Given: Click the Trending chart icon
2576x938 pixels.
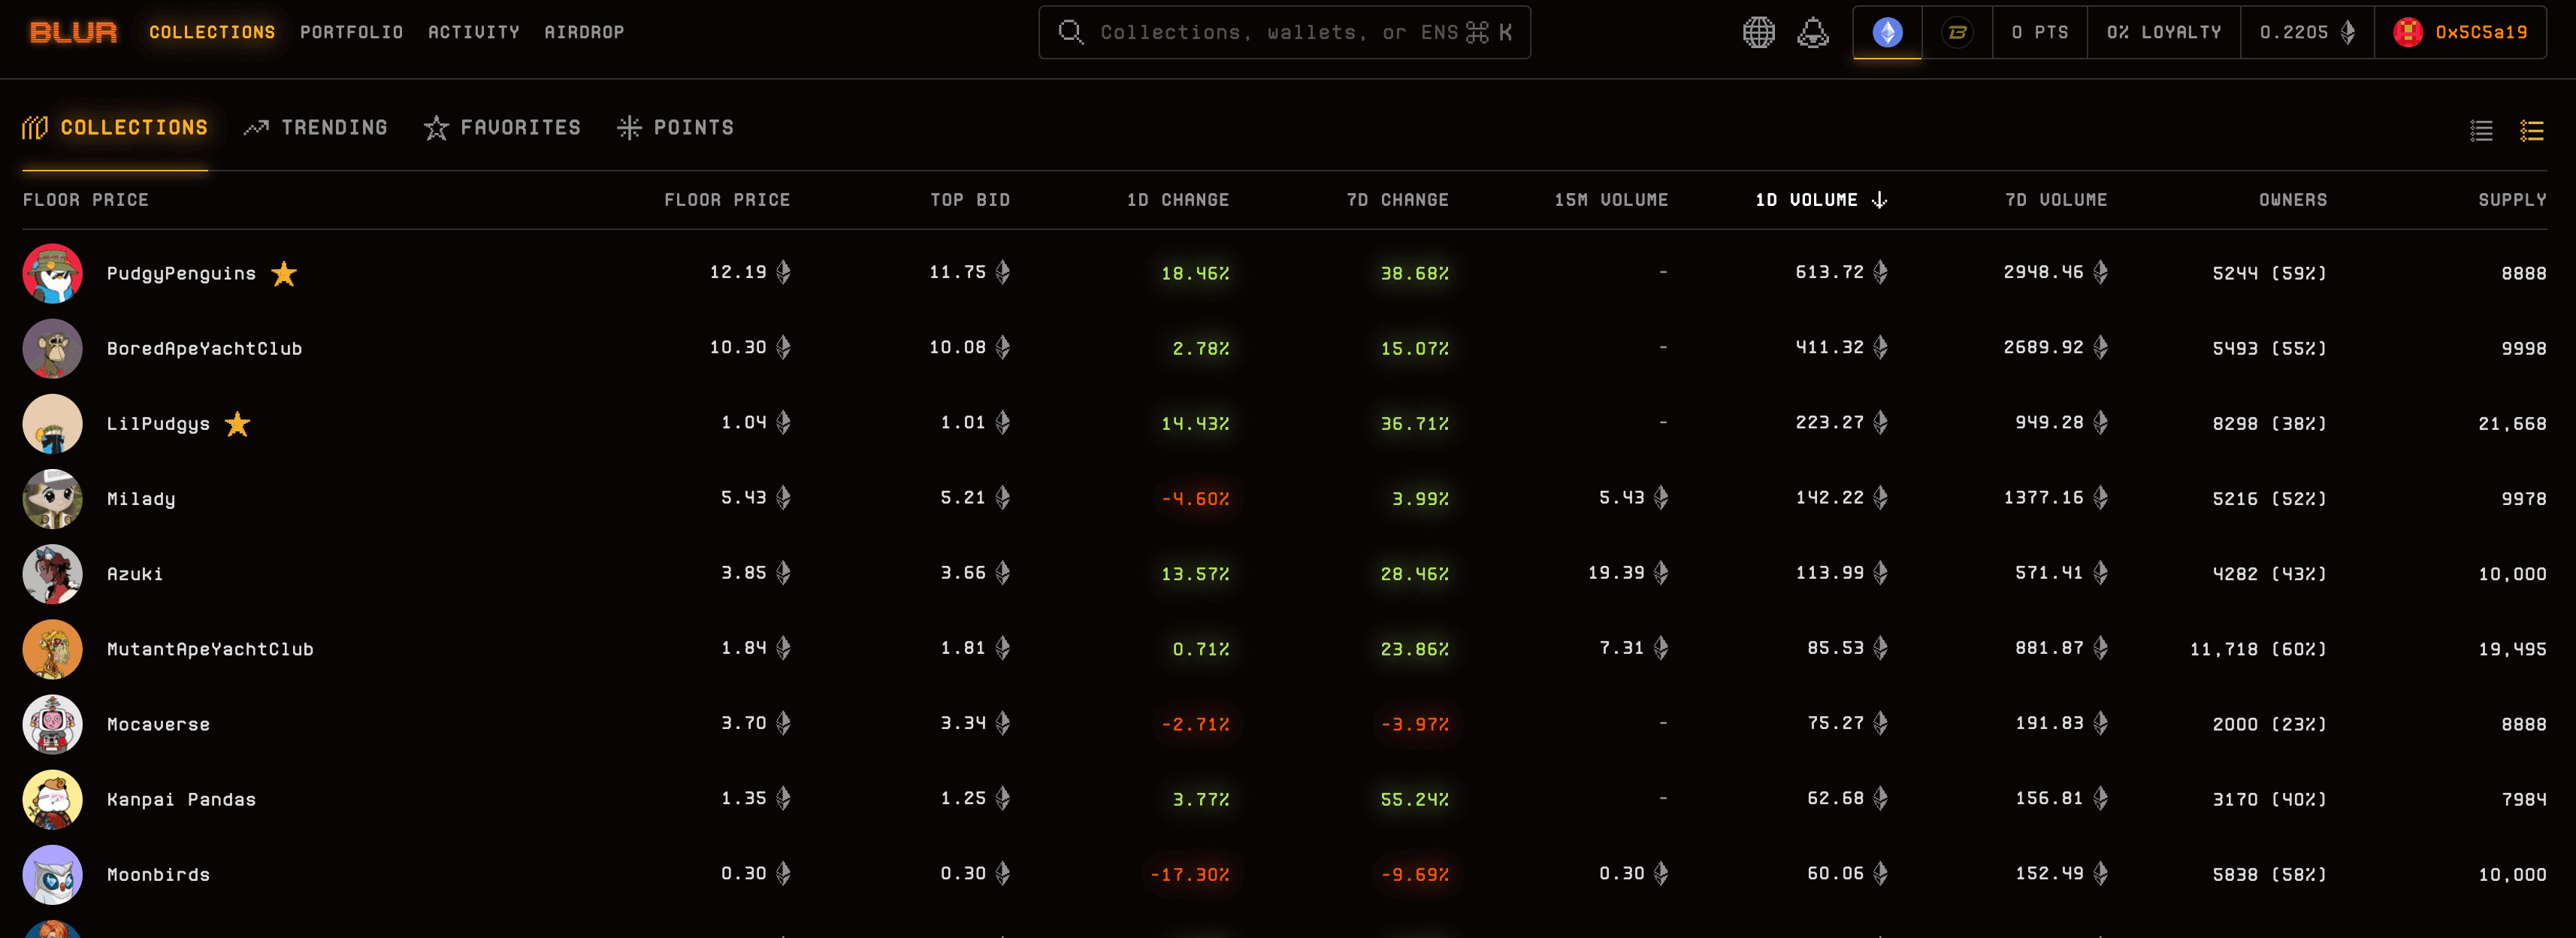Looking at the screenshot, I should (256, 127).
